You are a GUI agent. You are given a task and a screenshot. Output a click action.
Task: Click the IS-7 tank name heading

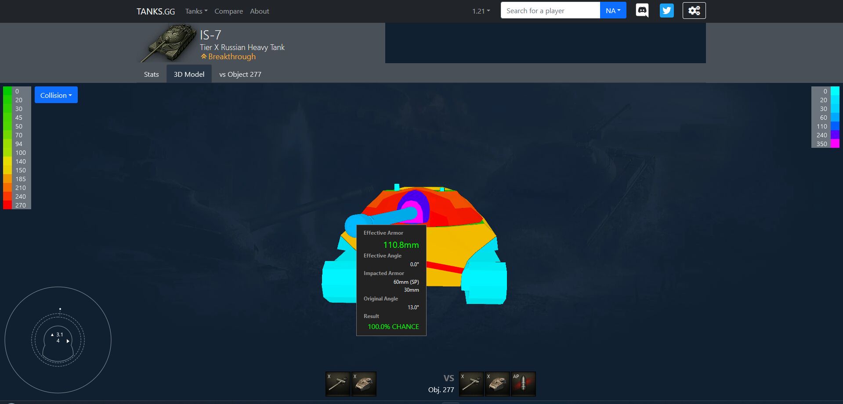[x=210, y=35]
